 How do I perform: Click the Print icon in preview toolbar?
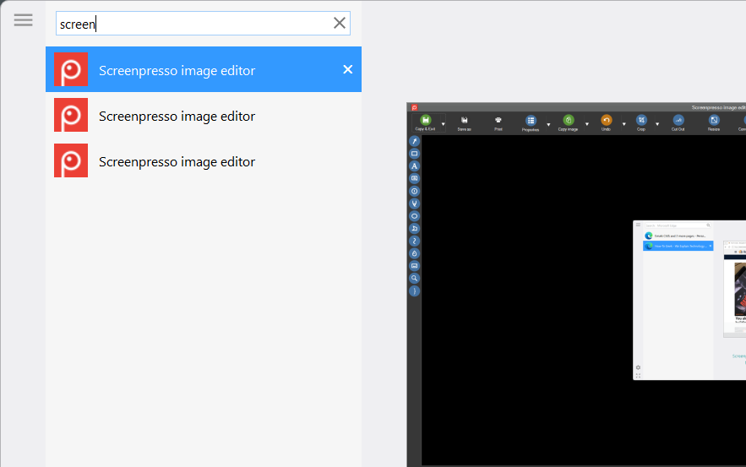point(498,120)
